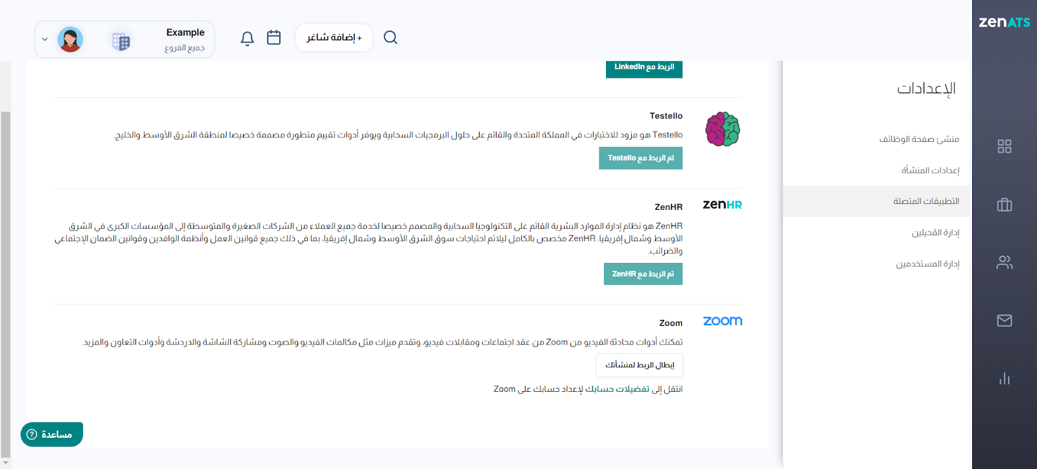Click the ZenHR logo

[x=723, y=205]
